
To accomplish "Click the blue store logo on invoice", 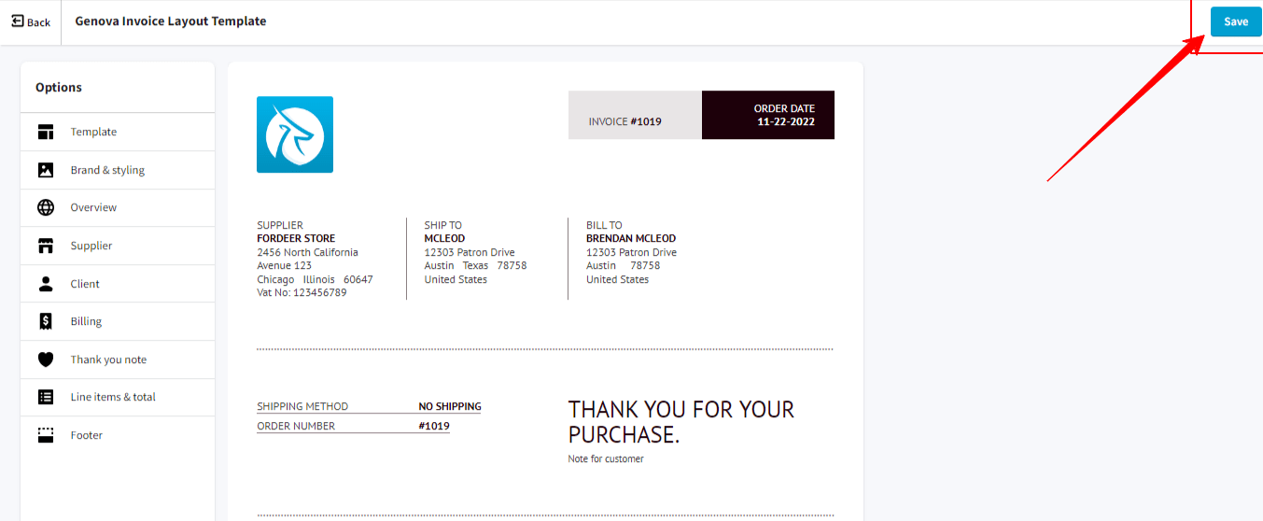I will [x=295, y=134].
